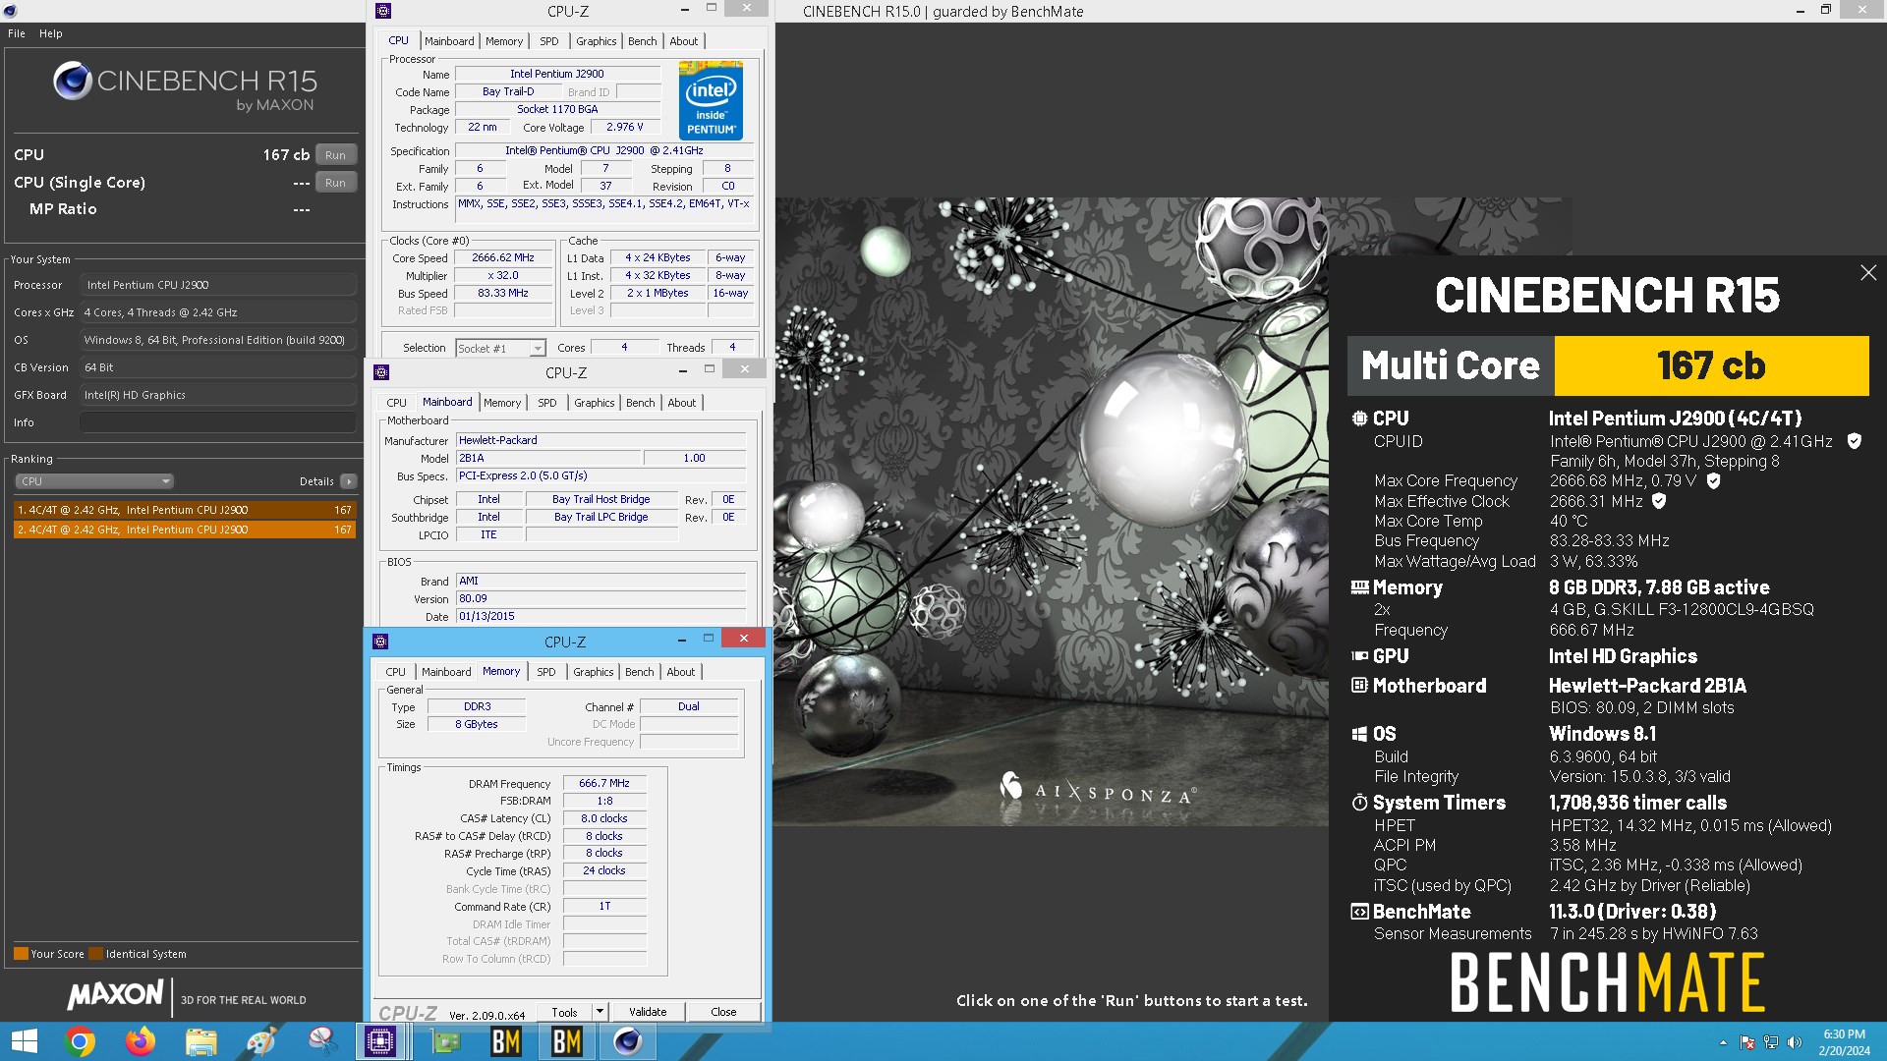1887x1061 pixels.
Task: Click the Validate button in CPU-Z
Action: (x=648, y=1012)
